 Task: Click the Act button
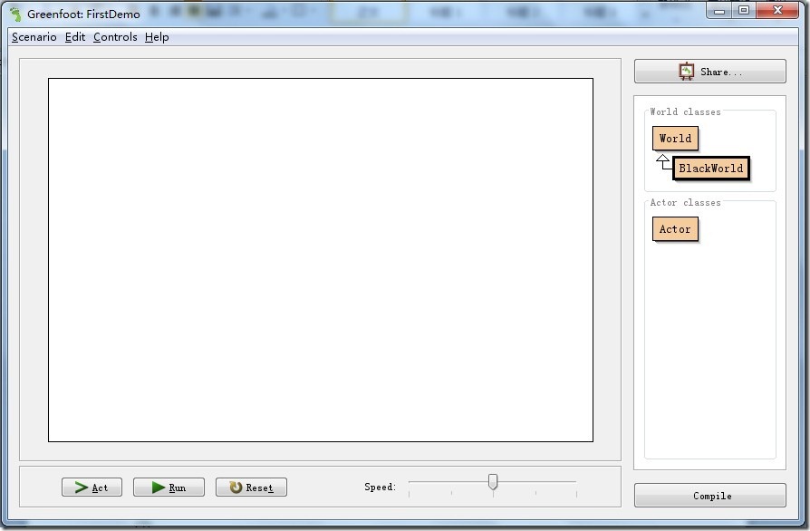[x=92, y=488]
